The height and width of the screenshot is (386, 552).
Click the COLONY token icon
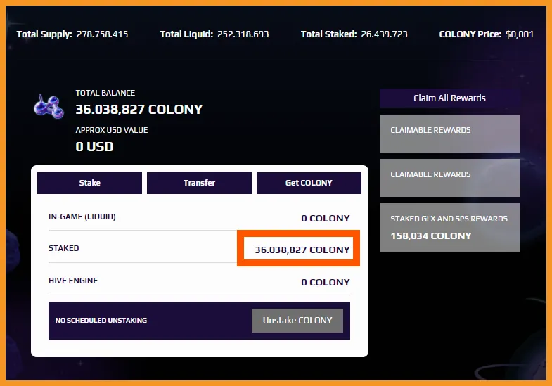[49, 107]
